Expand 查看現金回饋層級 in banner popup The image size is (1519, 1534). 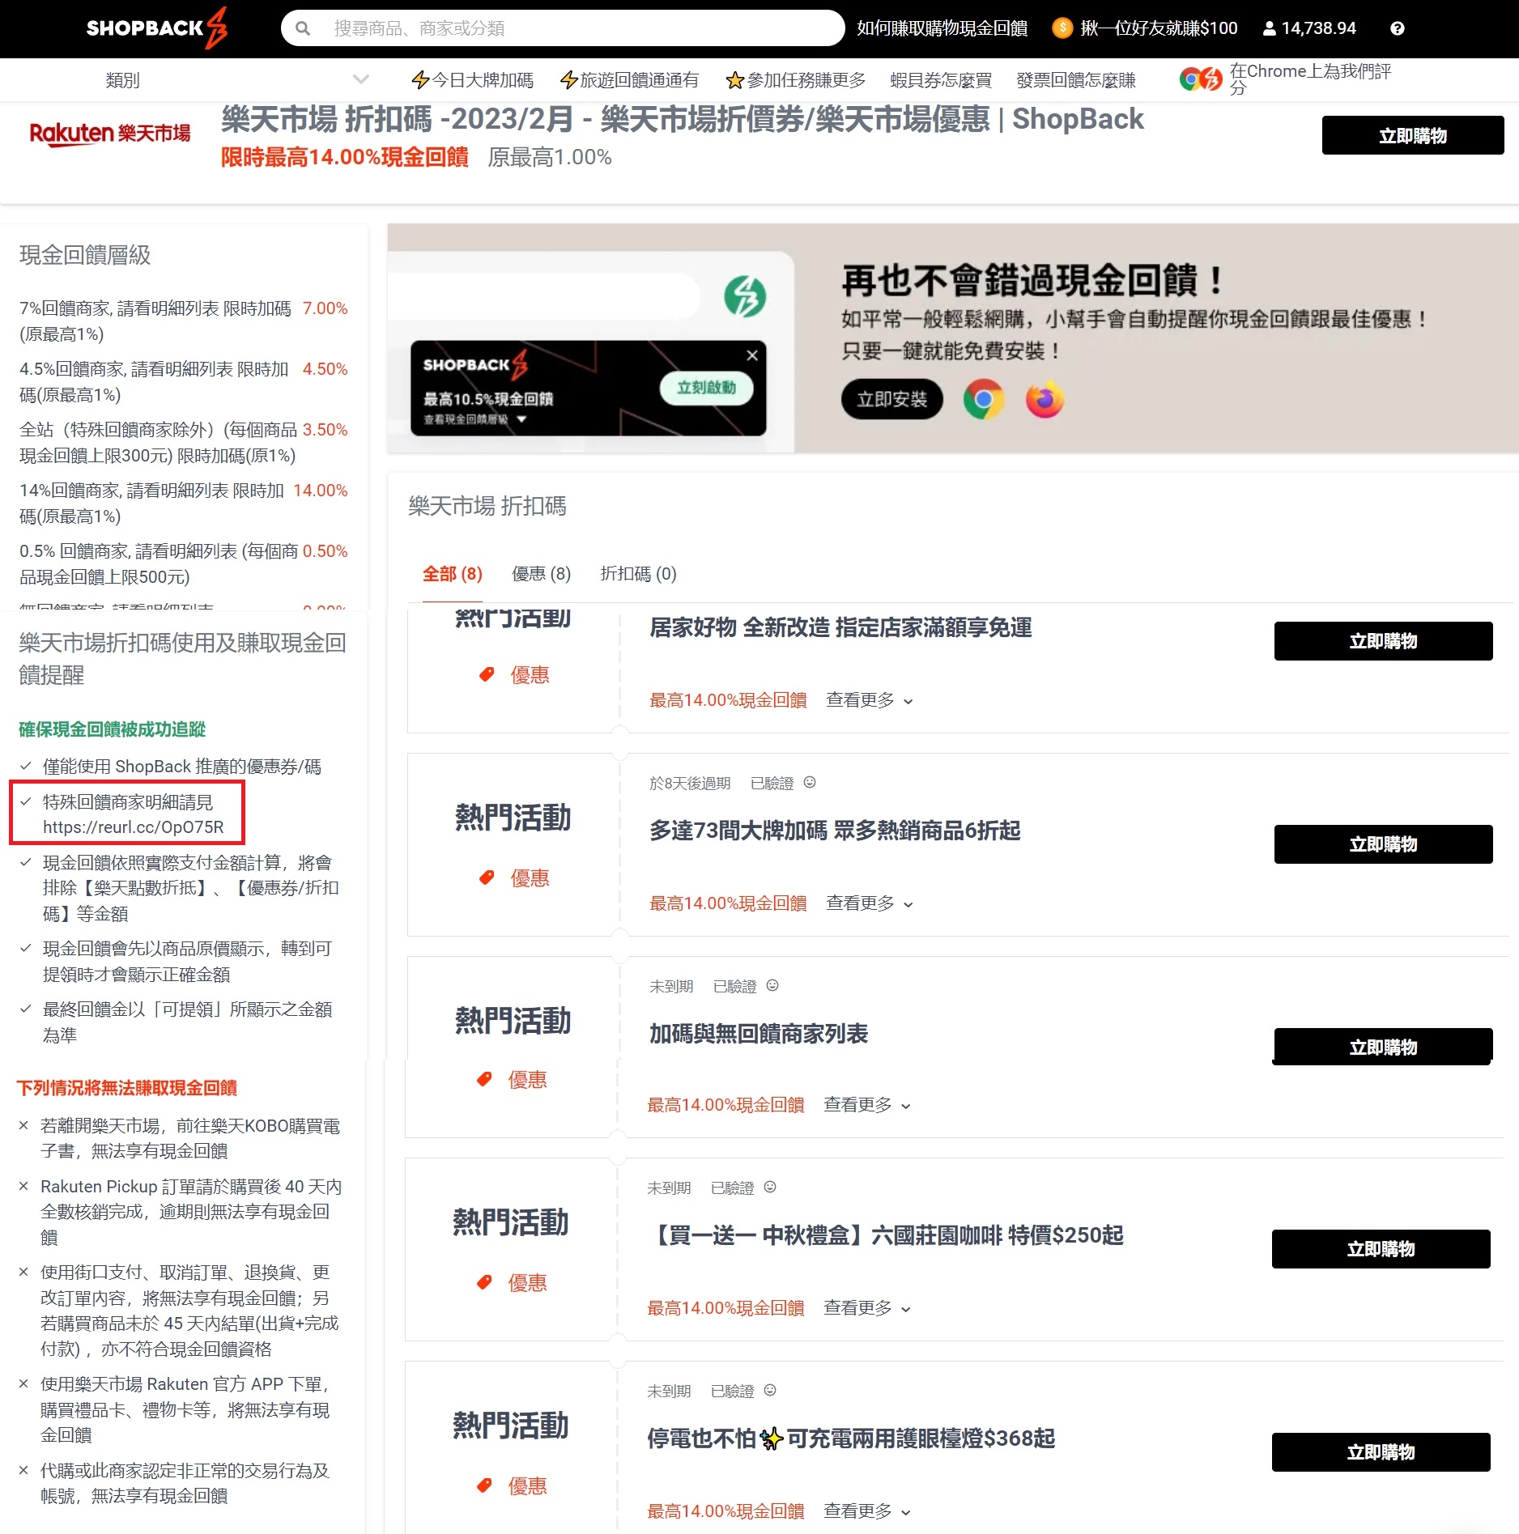(474, 419)
